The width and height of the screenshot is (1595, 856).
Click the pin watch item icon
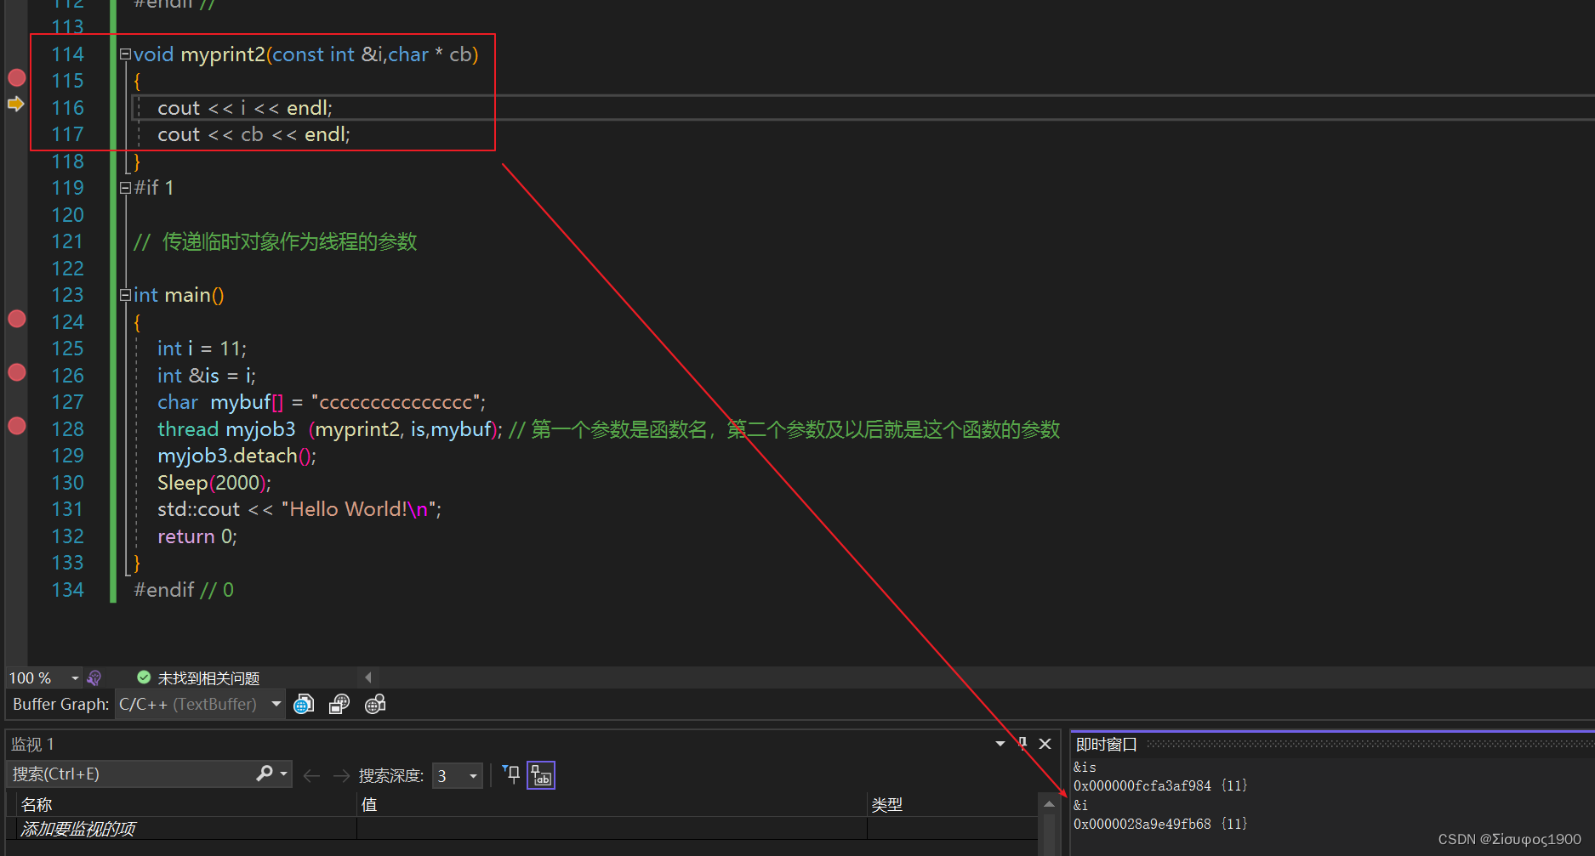pos(510,774)
